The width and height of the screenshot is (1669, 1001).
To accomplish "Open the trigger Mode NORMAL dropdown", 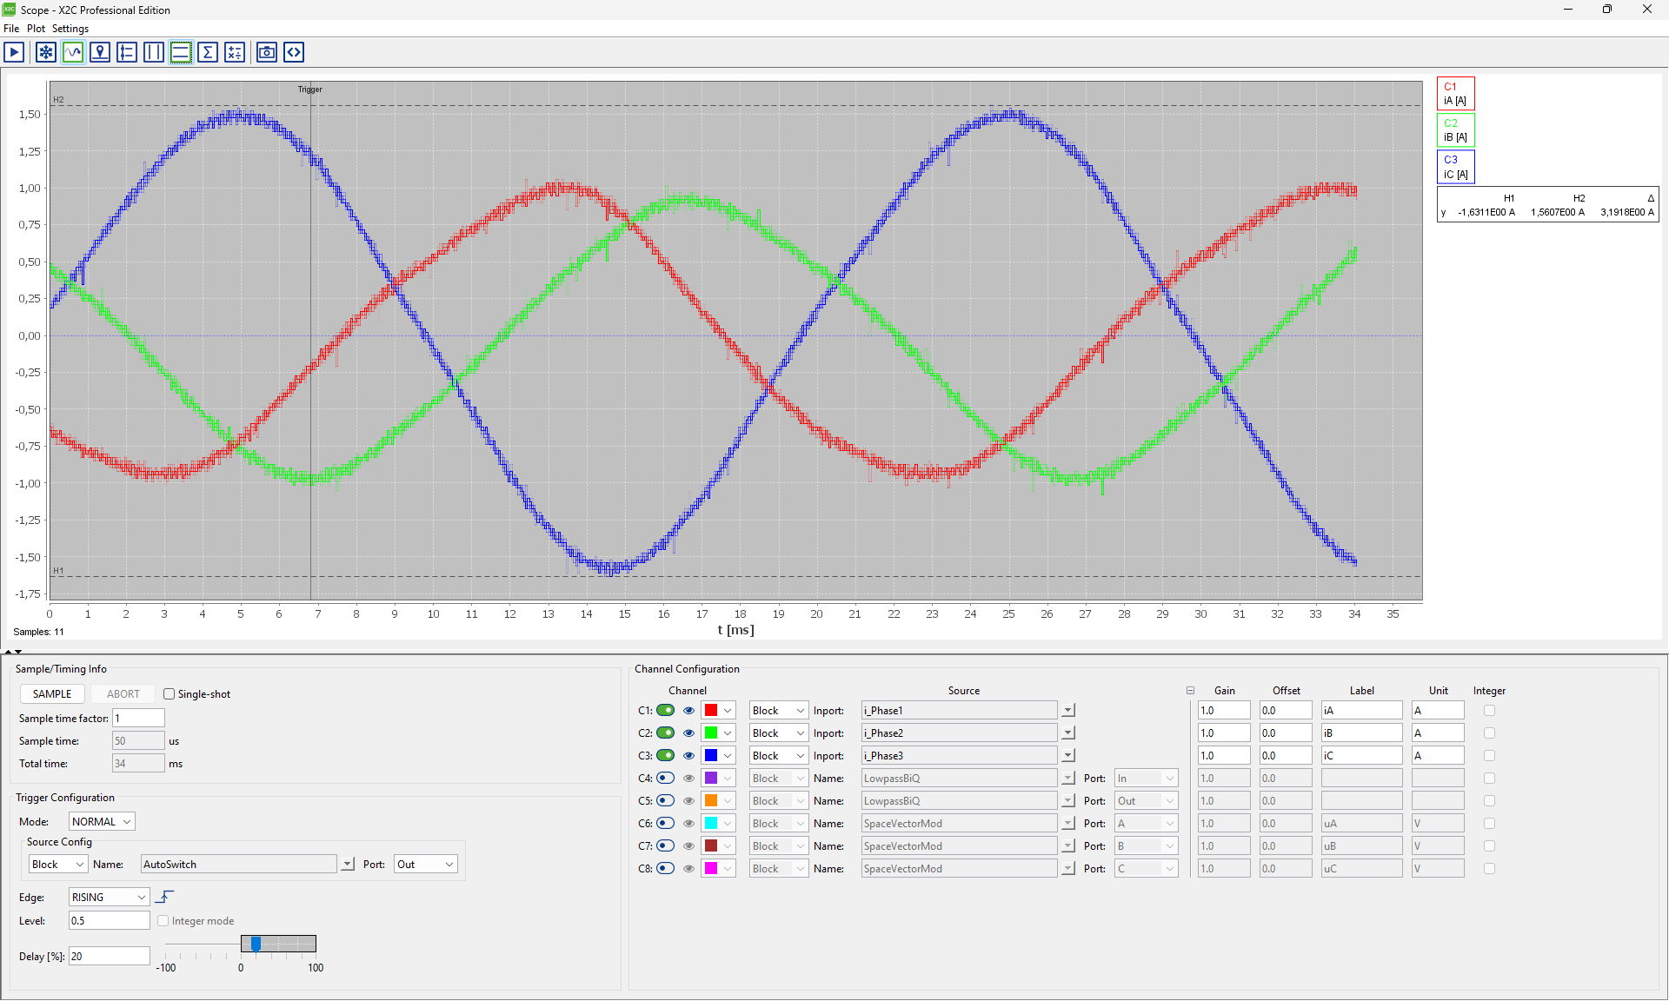I will click(x=102, y=822).
